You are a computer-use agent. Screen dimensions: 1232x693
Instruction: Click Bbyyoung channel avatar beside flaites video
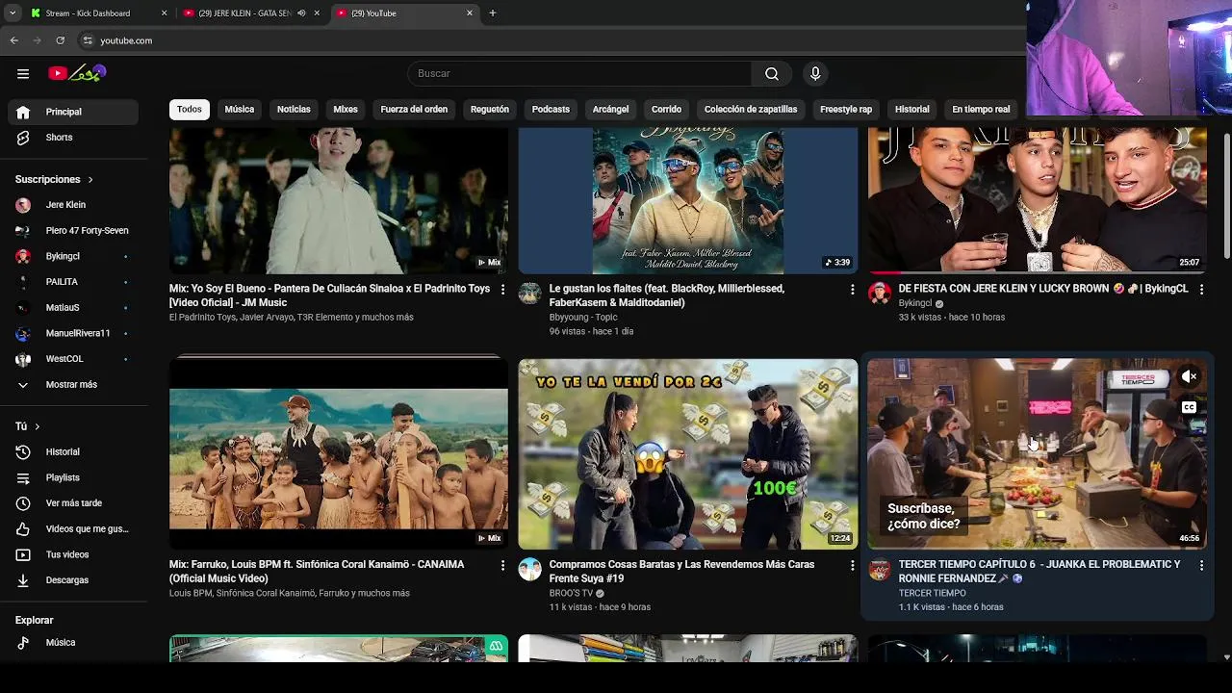[x=530, y=294]
